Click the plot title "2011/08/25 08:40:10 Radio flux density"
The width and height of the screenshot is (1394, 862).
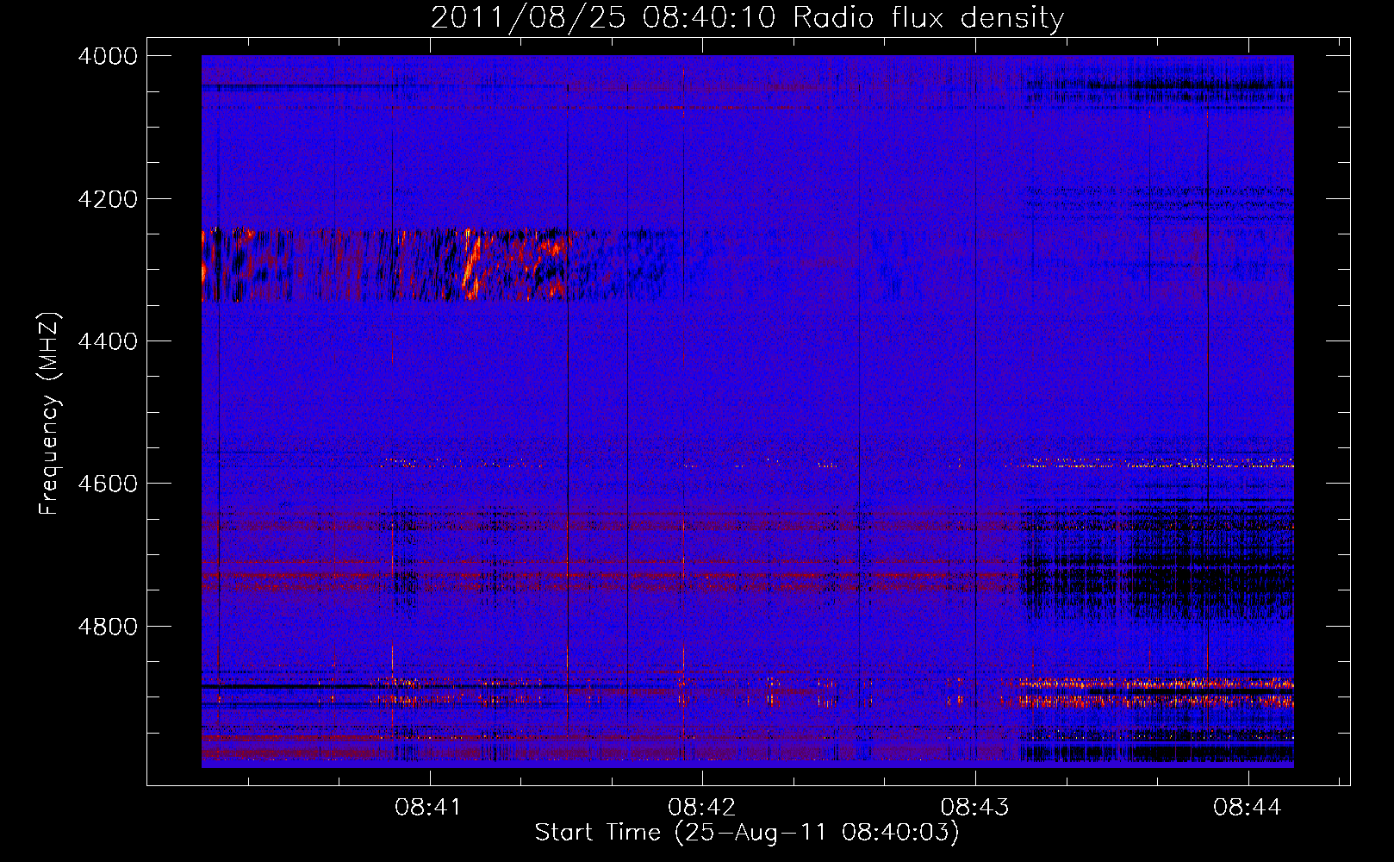click(747, 17)
